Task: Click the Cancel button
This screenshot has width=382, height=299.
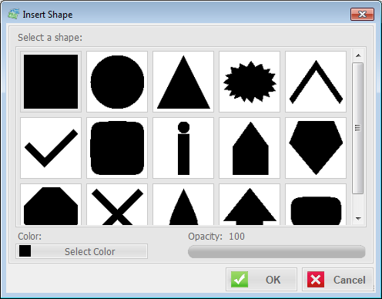Action: (x=337, y=280)
